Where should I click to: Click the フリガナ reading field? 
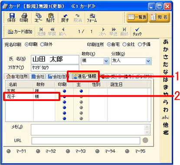tap(55, 68)
